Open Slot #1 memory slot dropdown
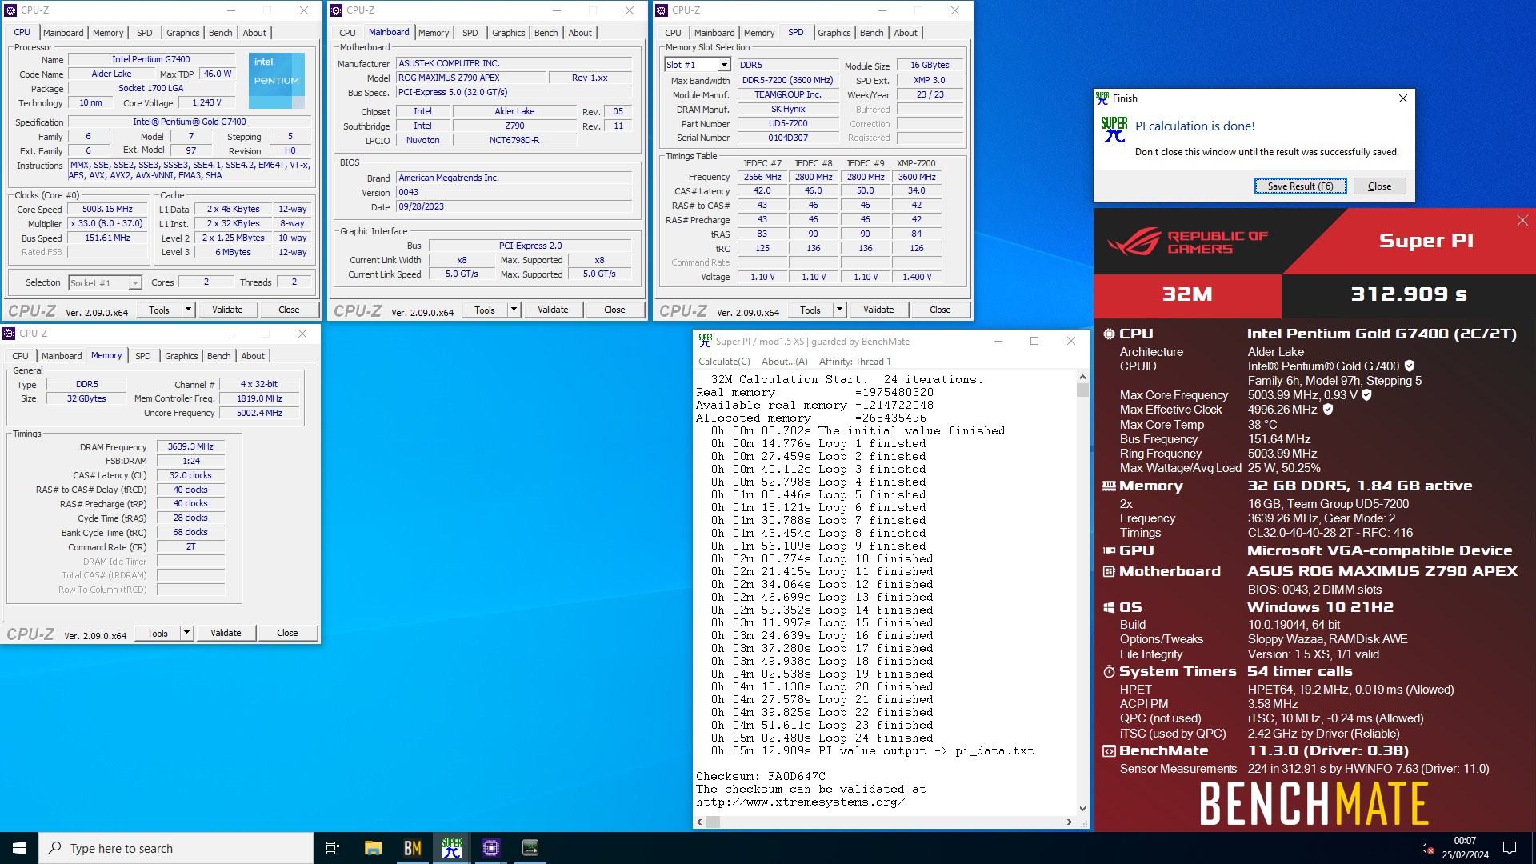This screenshot has height=864, width=1536. click(x=723, y=65)
